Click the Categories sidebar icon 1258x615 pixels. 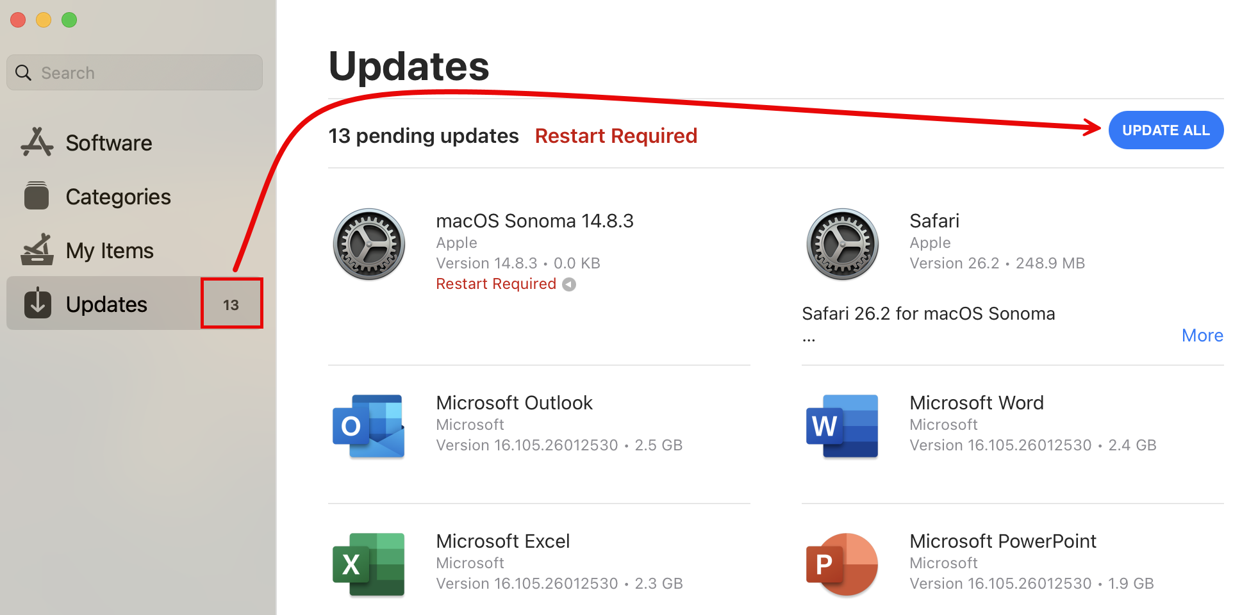pos(37,196)
